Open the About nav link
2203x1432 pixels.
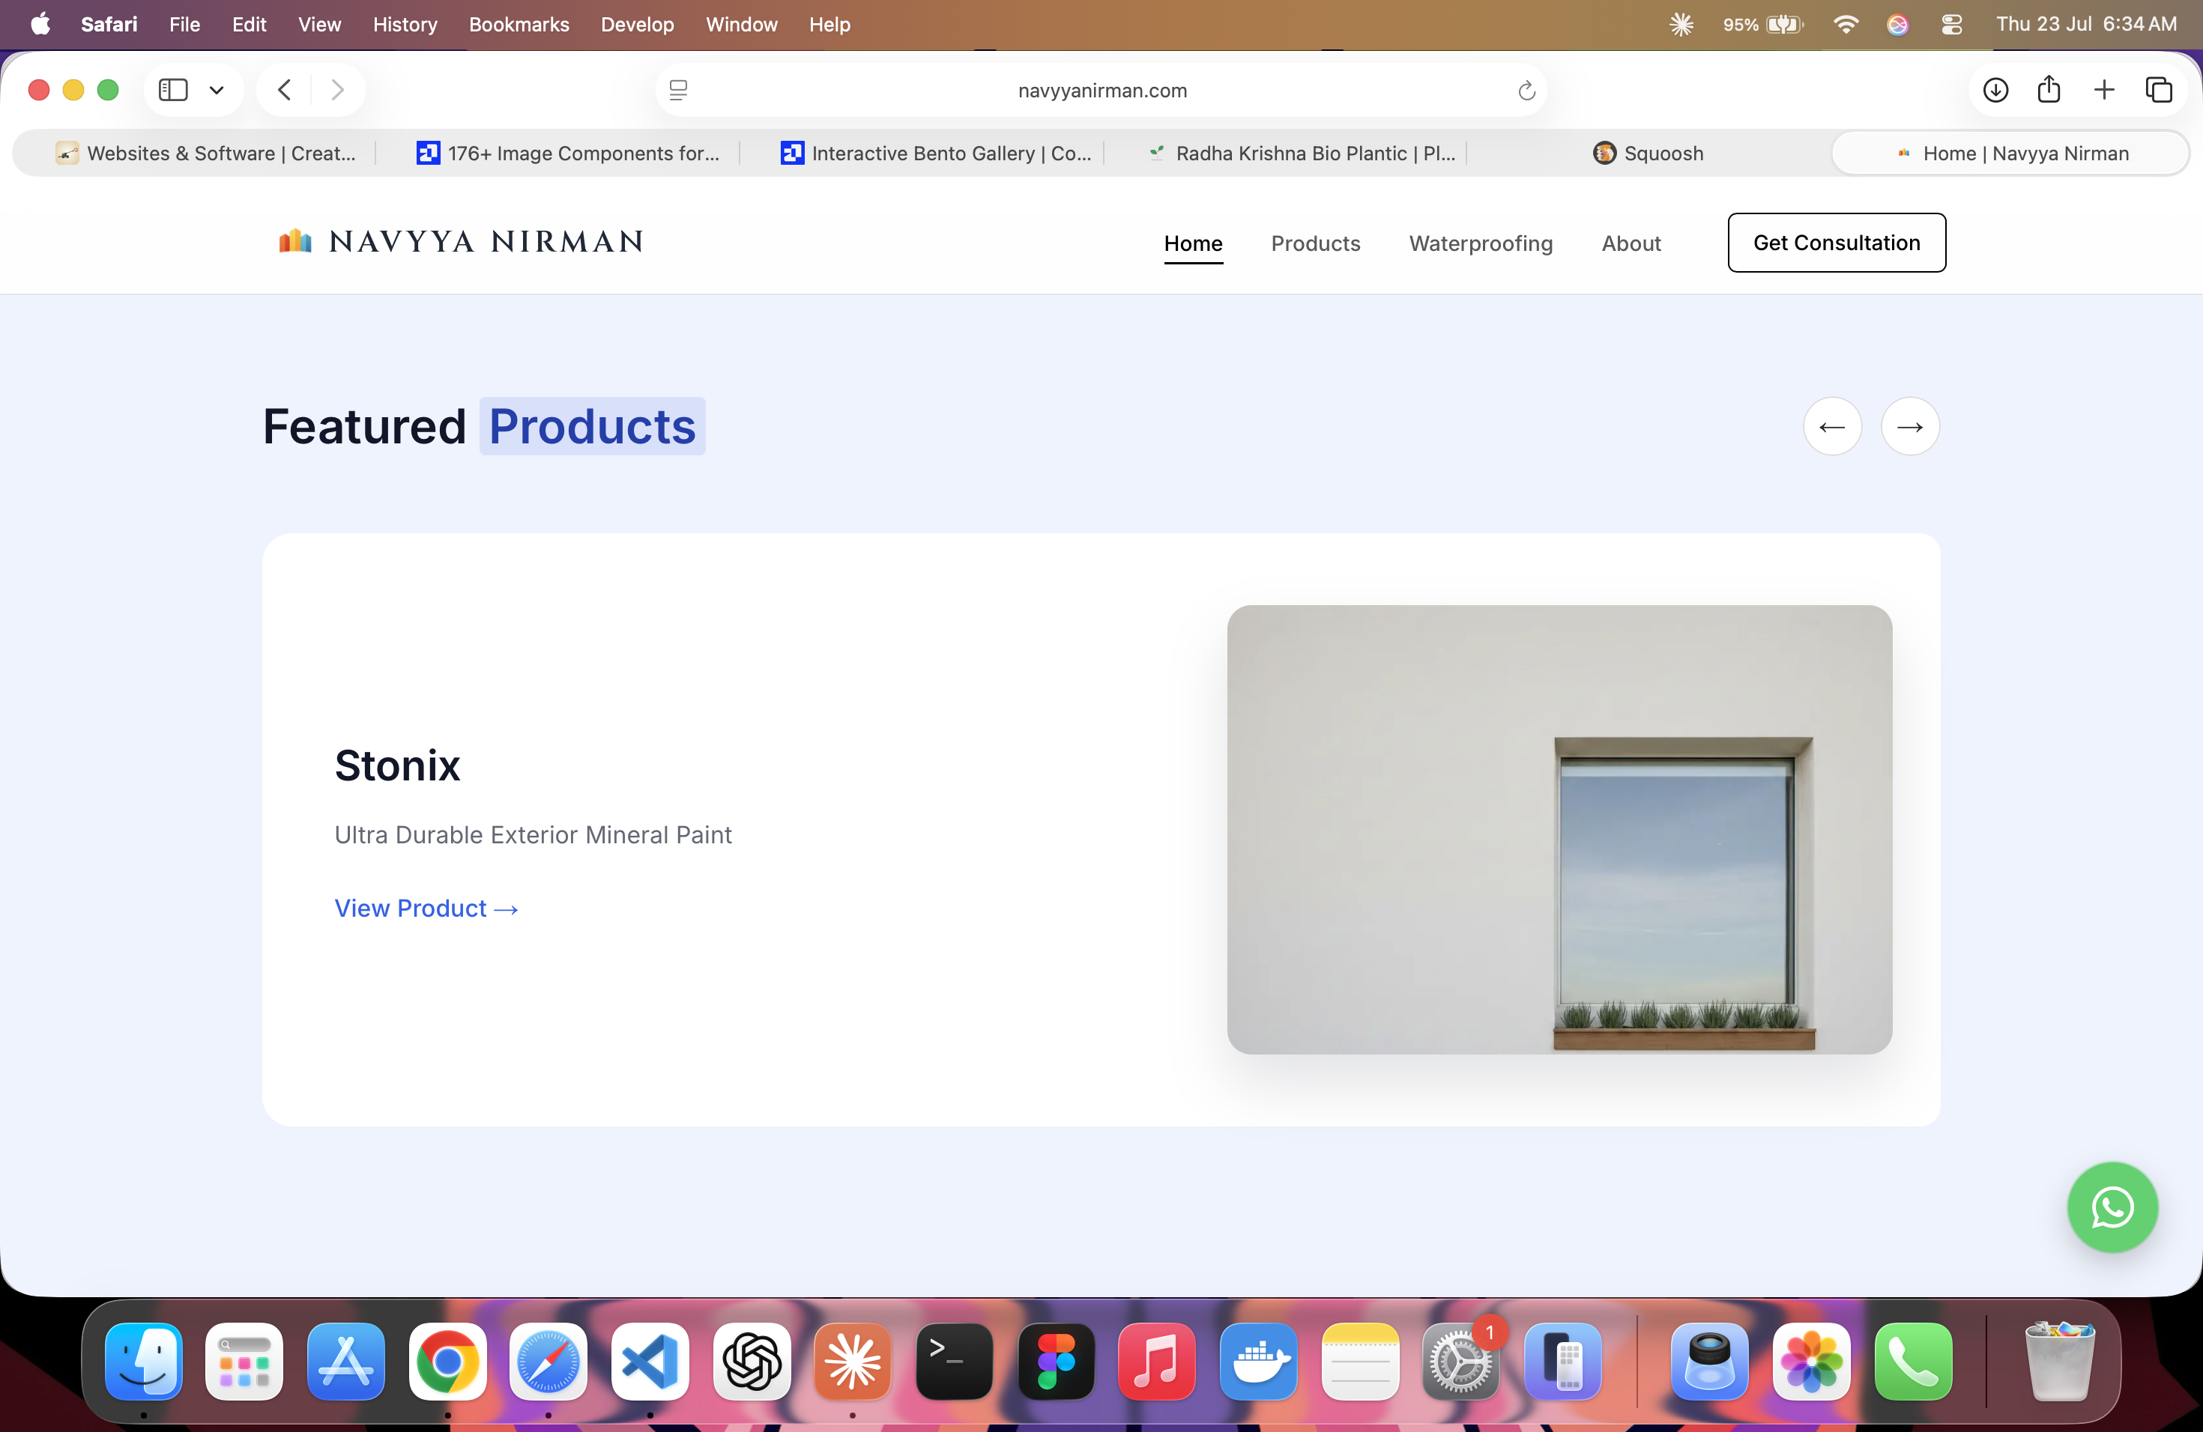pyautogui.click(x=1631, y=243)
